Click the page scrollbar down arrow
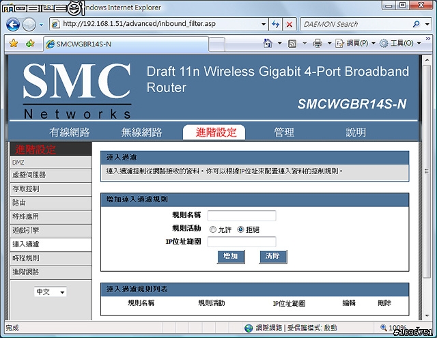 [x=427, y=315]
